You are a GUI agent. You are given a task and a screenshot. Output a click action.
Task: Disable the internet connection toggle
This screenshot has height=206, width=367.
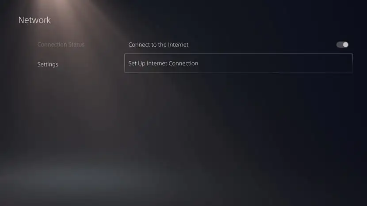[342, 45]
